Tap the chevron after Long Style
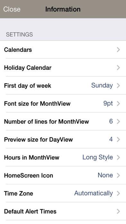 pyautogui.click(x=118, y=157)
